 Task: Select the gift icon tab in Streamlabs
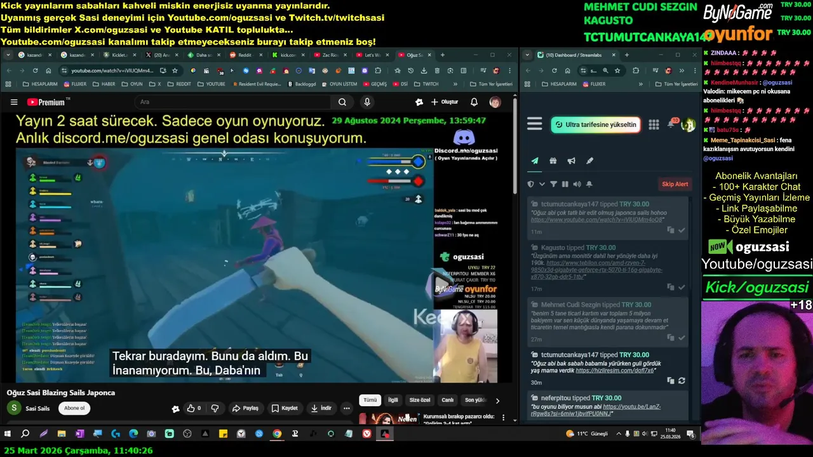[x=553, y=161]
